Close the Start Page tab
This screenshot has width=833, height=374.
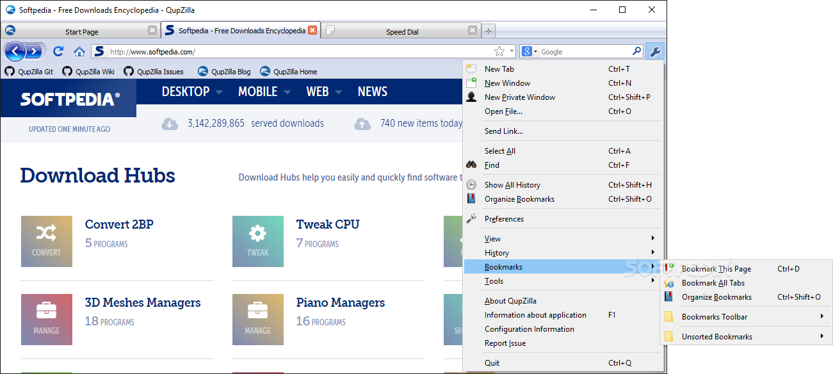tap(152, 30)
